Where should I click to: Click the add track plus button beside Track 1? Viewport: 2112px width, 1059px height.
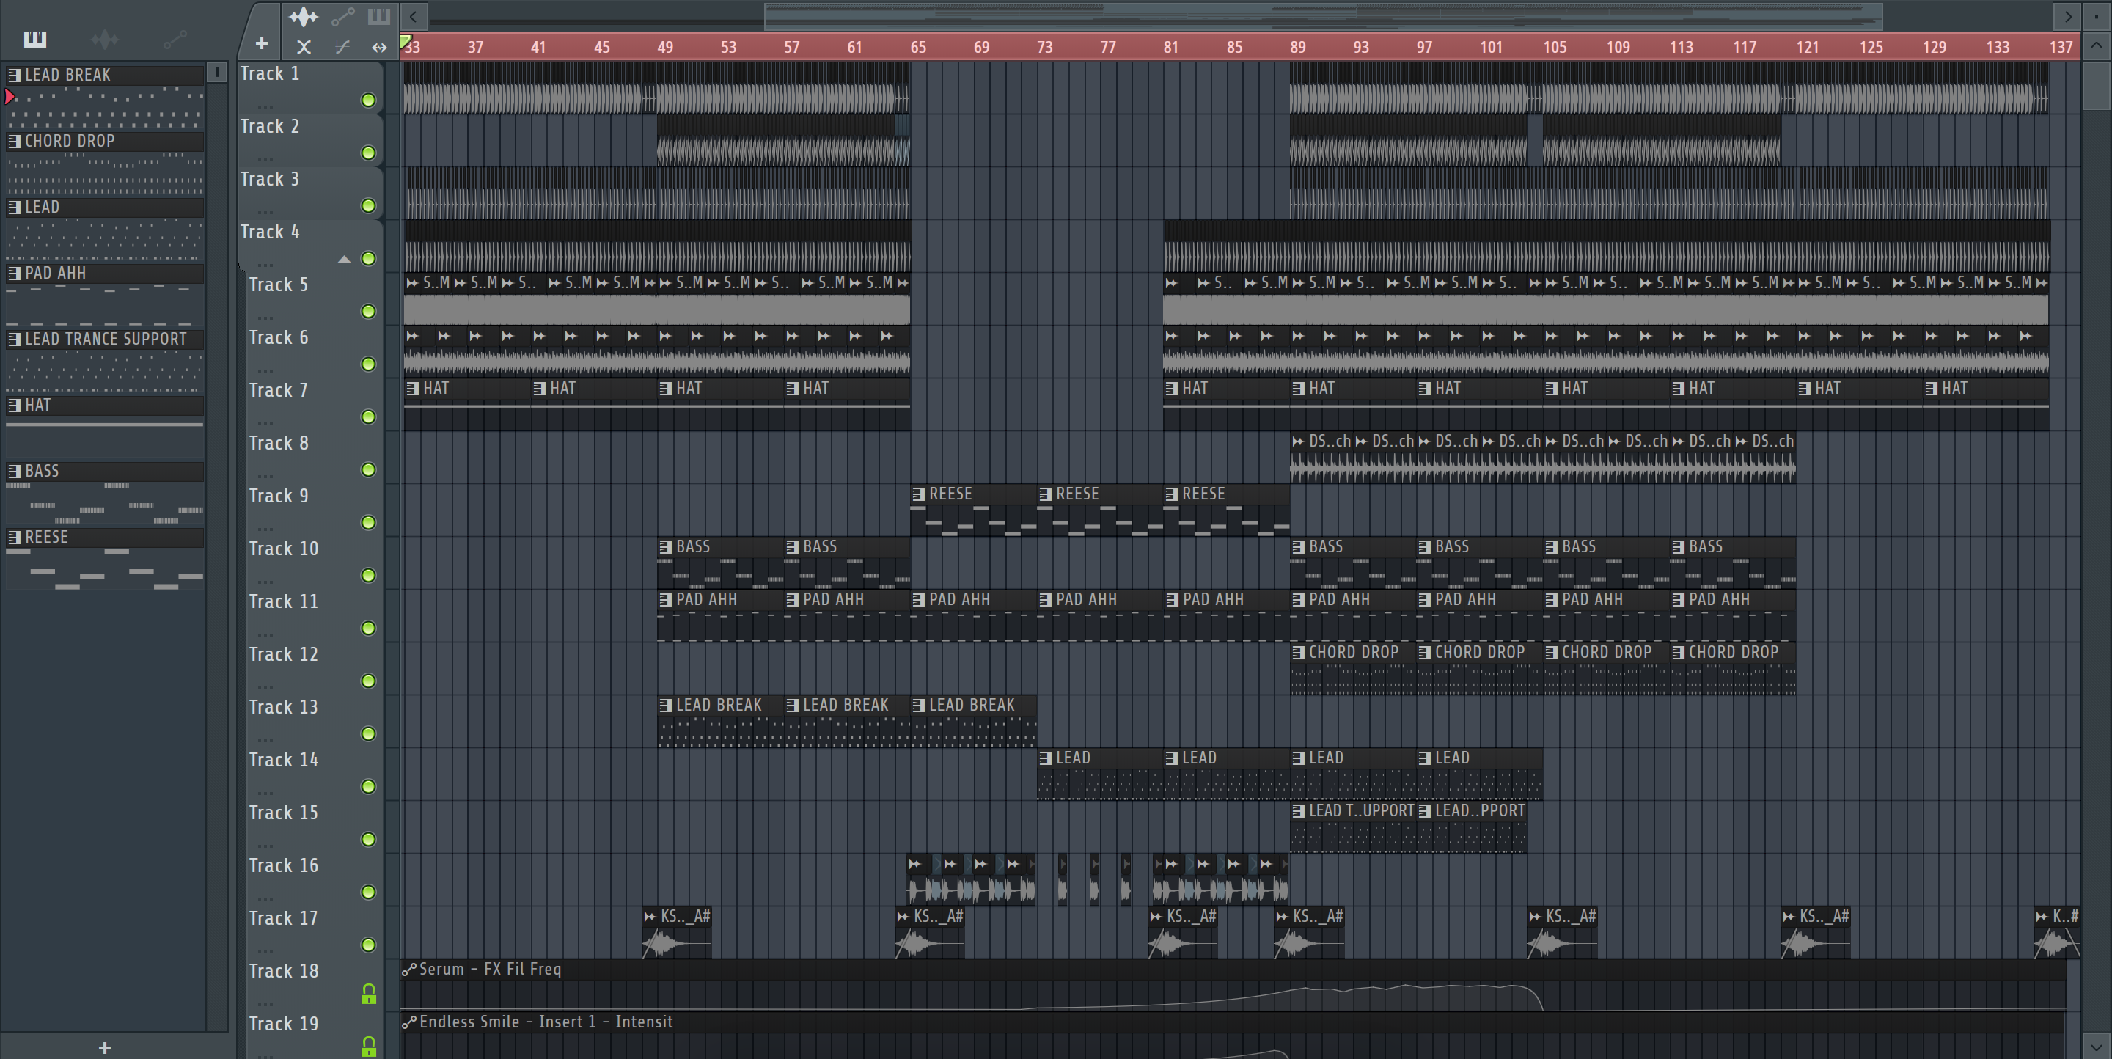(262, 43)
